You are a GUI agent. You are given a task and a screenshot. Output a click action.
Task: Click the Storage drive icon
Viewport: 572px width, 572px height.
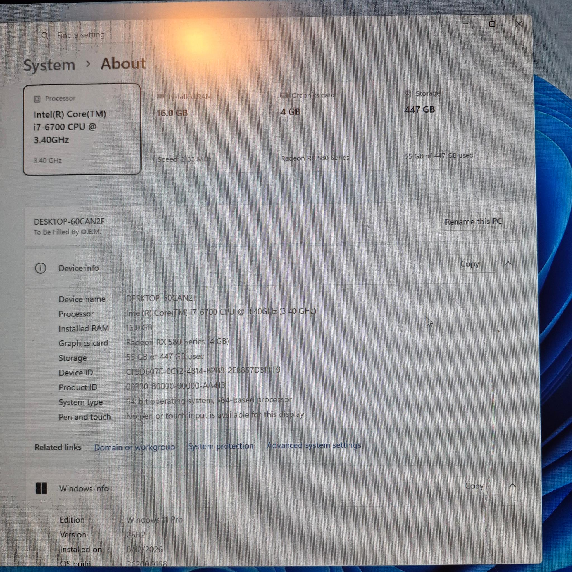(x=407, y=94)
